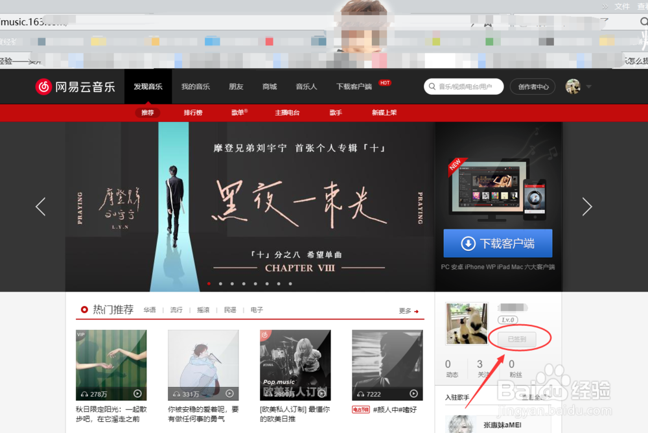Image resolution: width=648 pixels, height=433 pixels.
Task: Show the next banner with the right arrow
Action: point(587,207)
